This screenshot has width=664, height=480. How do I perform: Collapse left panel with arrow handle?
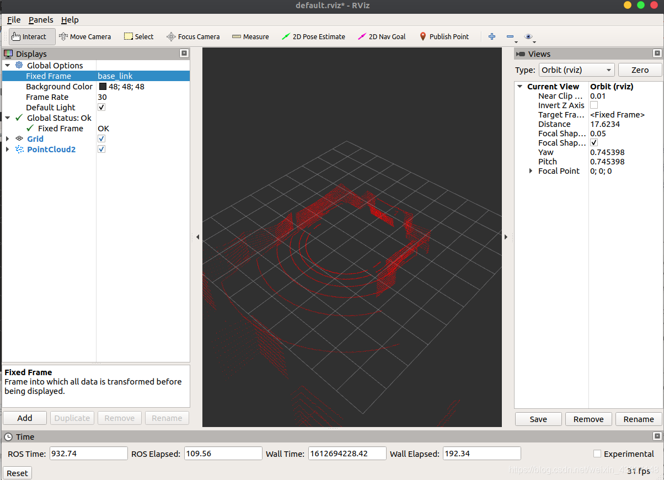pos(197,237)
